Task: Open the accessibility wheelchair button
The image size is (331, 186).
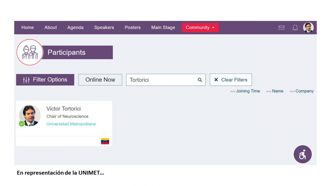Action: 302,154
